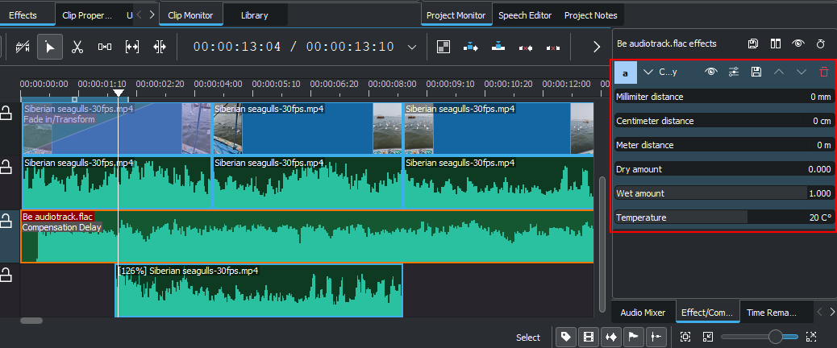
Task: Open the effect presets menu
Action: (x=733, y=72)
